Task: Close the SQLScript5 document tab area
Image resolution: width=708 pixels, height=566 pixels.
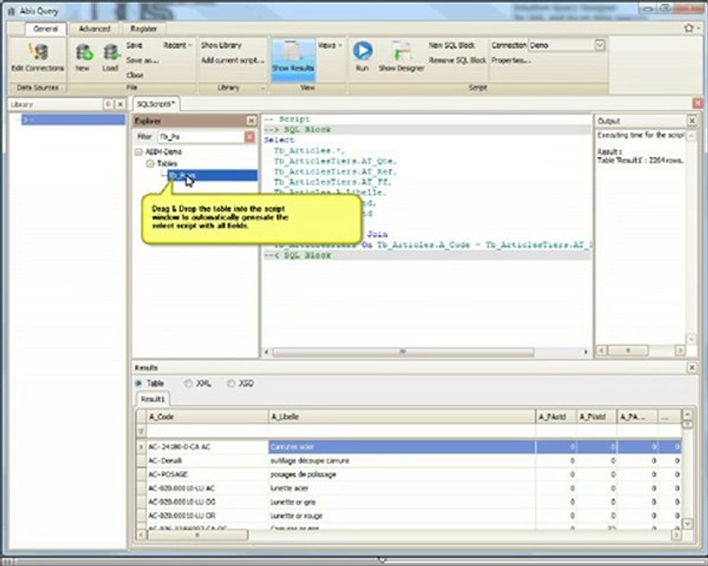Action: [x=698, y=103]
